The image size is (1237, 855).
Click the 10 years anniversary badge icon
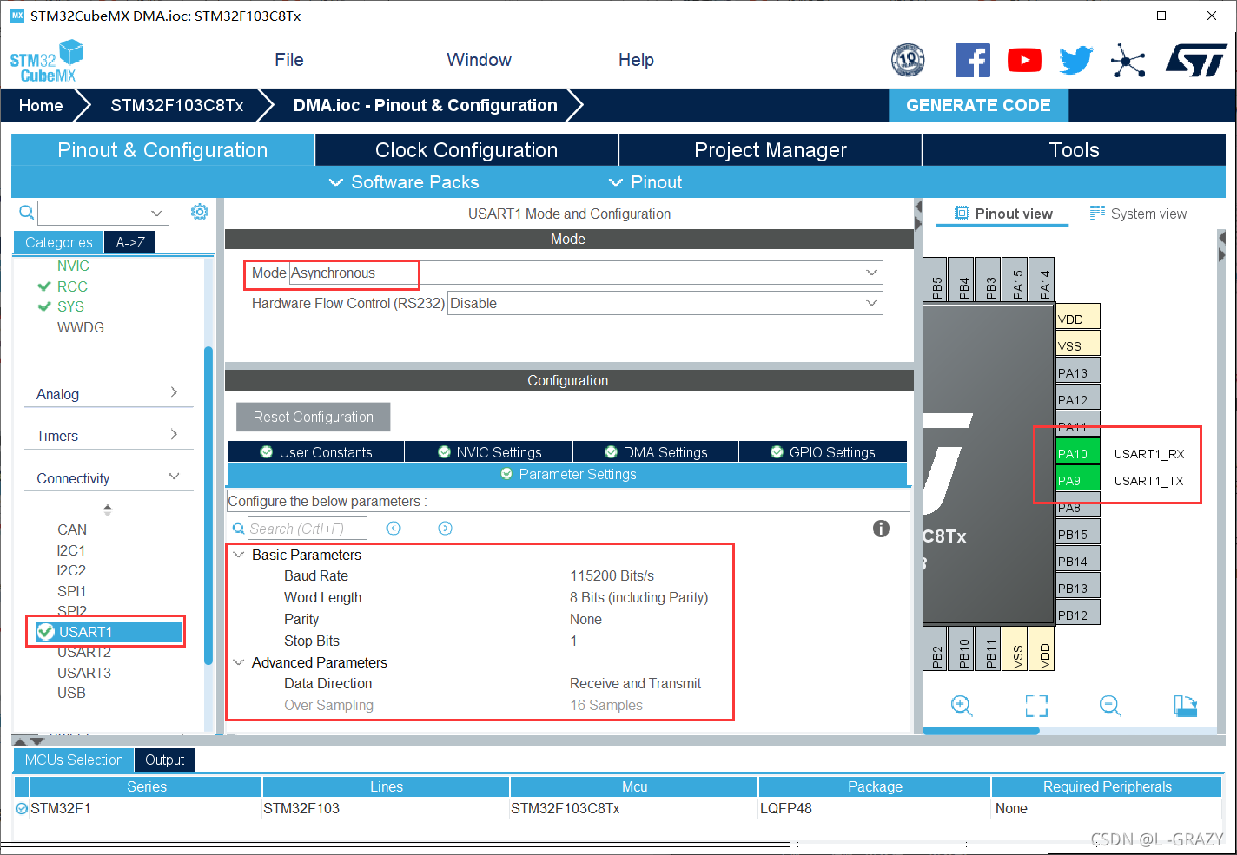(x=908, y=60)
